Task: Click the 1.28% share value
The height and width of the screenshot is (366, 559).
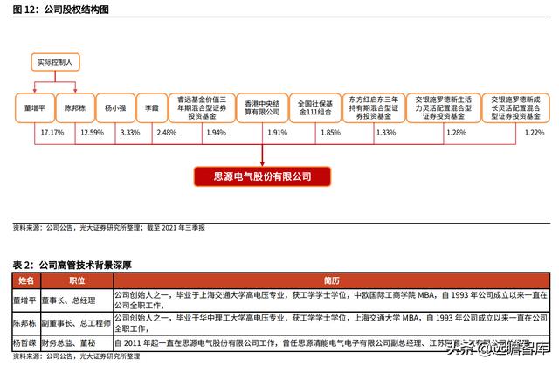Action: pos(456,133)
